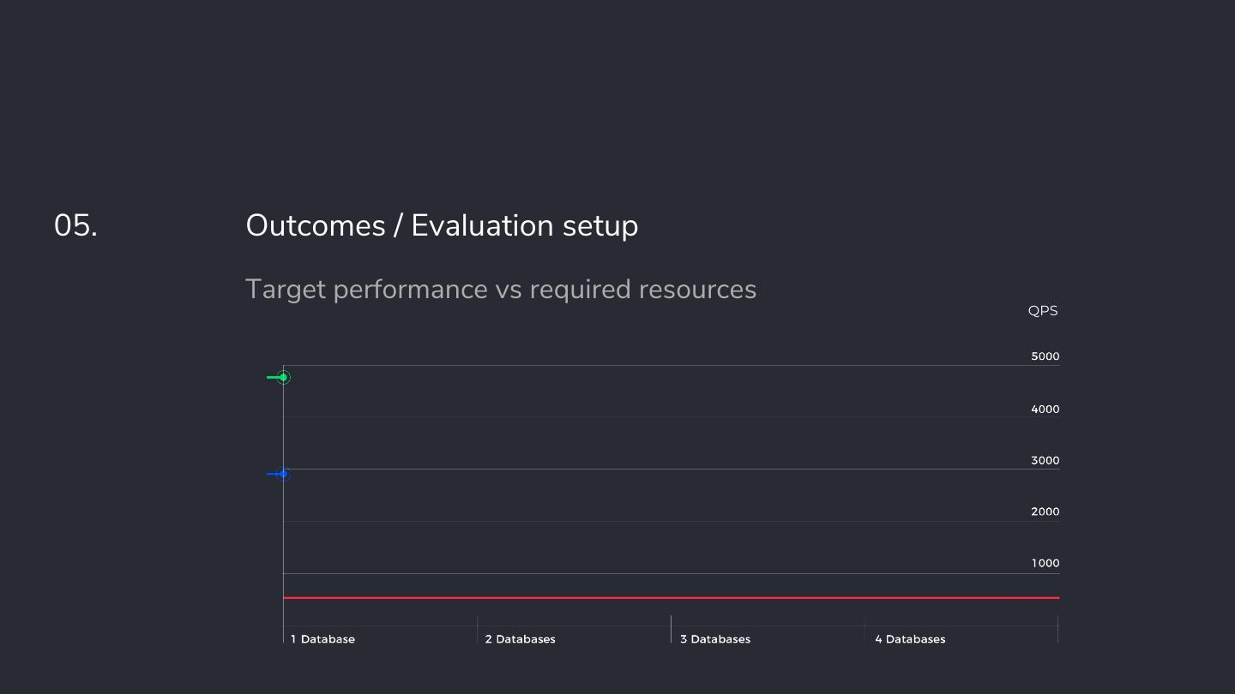Click the horizontal gridline under the 5000 label

pos(671,365)
